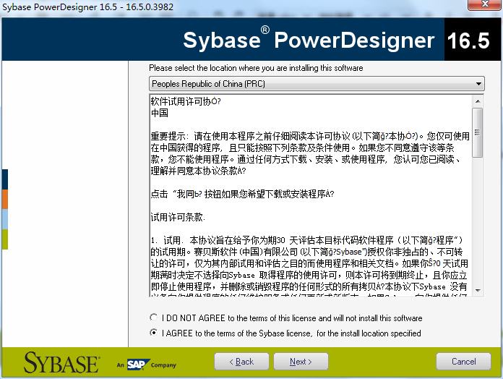Go back with the Back button
The height and width of the screenshot is (379, 503).
(241, 362)
